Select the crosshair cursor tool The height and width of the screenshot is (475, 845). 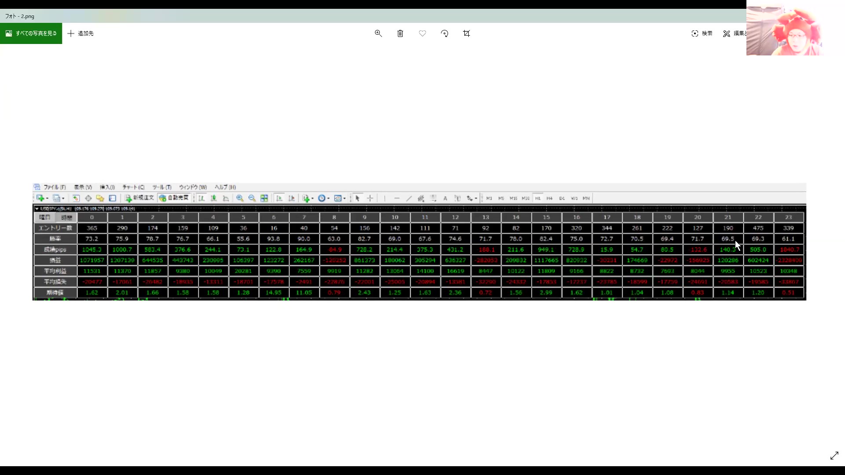[370, 198]
